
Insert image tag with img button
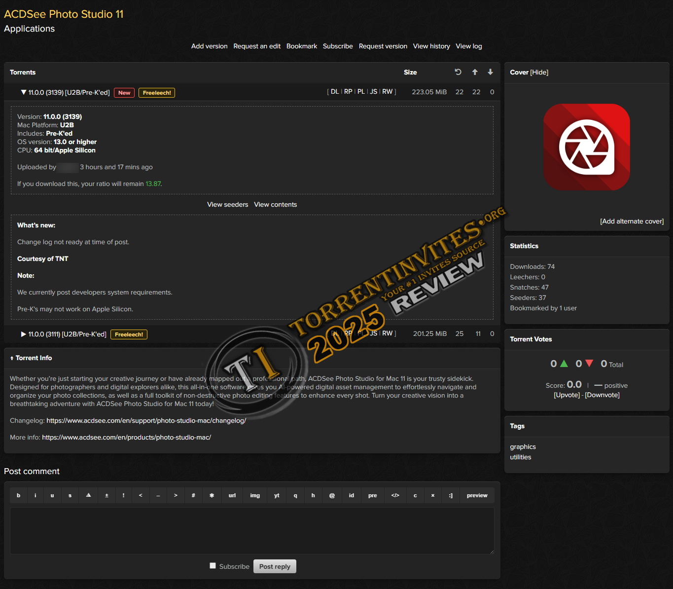click(x=255, y=495)
